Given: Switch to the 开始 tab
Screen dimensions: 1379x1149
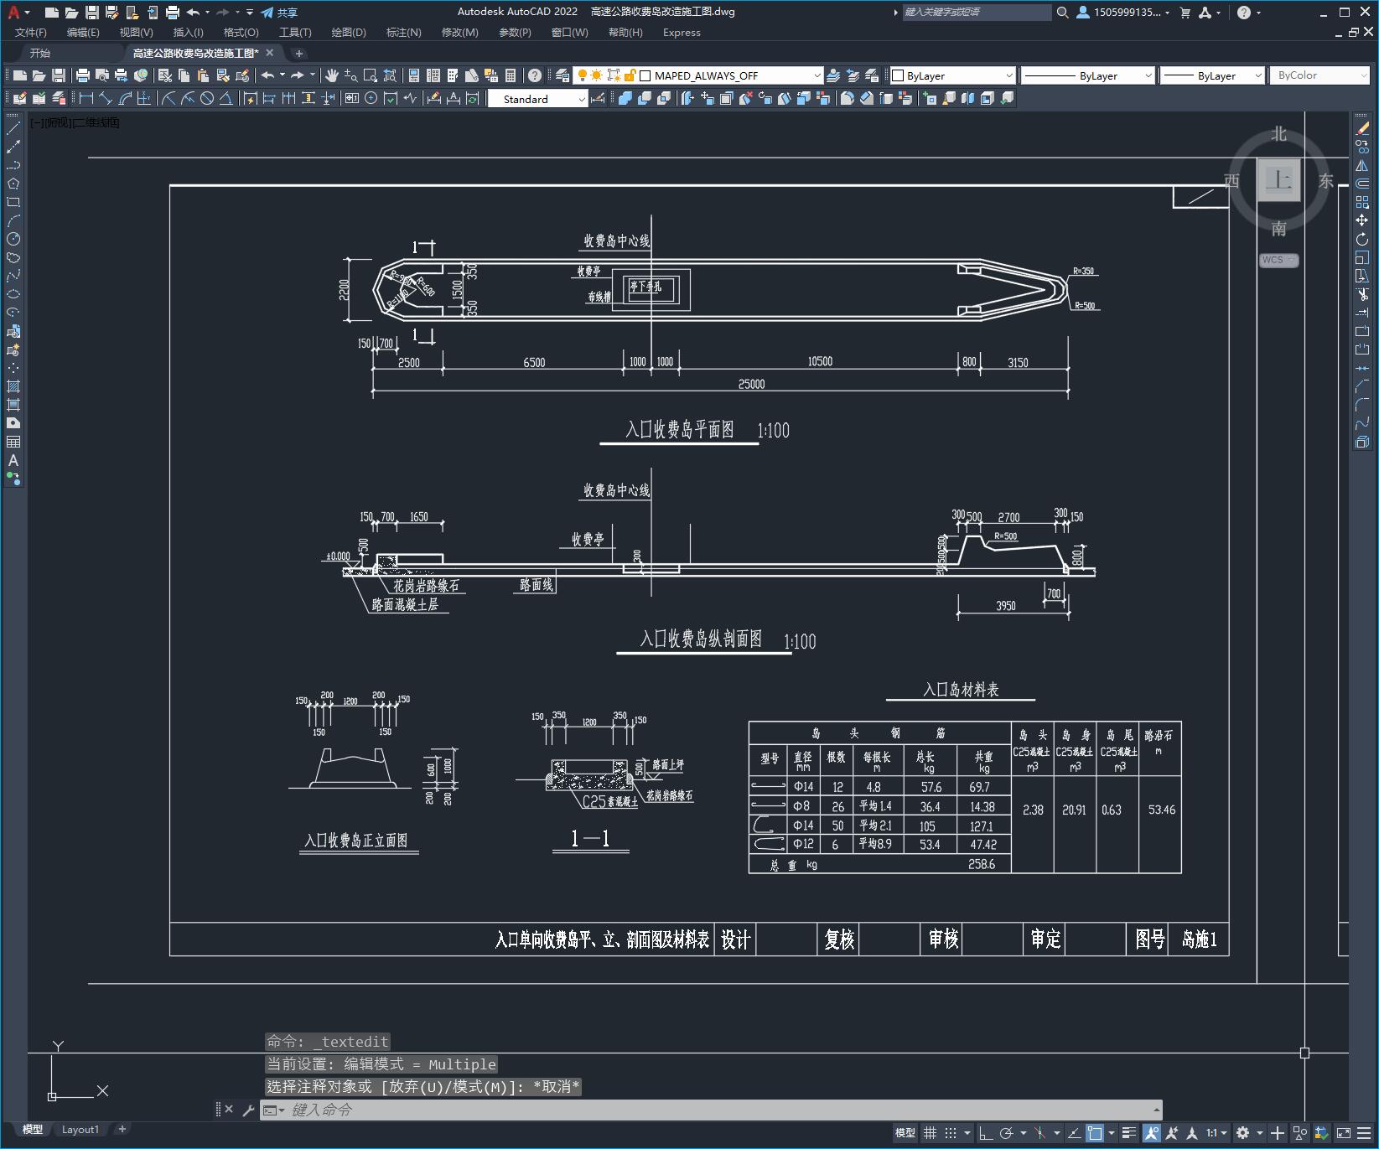Looking at the screenshot, I should (39, 53).
